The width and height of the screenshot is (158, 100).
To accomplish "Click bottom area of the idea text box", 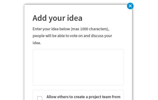I will (78, 83).
